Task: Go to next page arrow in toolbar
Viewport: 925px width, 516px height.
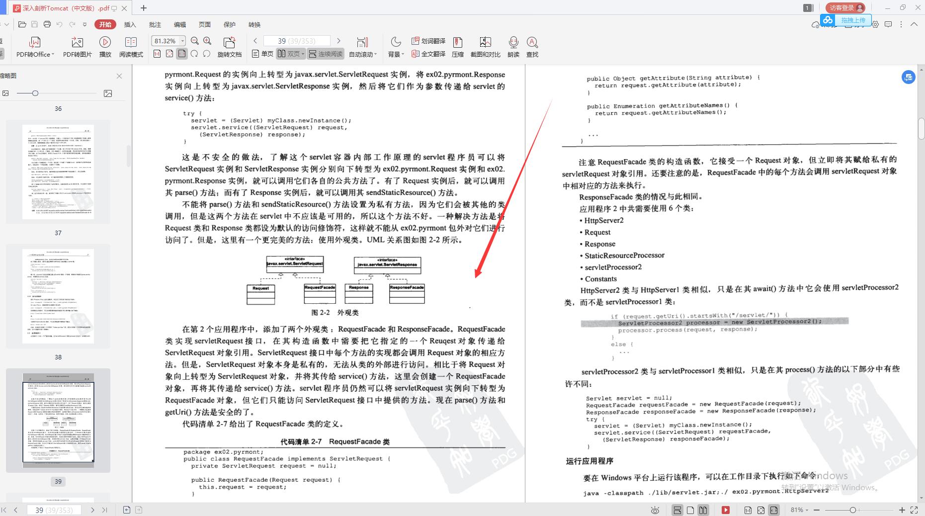Action: pos(338,41)
